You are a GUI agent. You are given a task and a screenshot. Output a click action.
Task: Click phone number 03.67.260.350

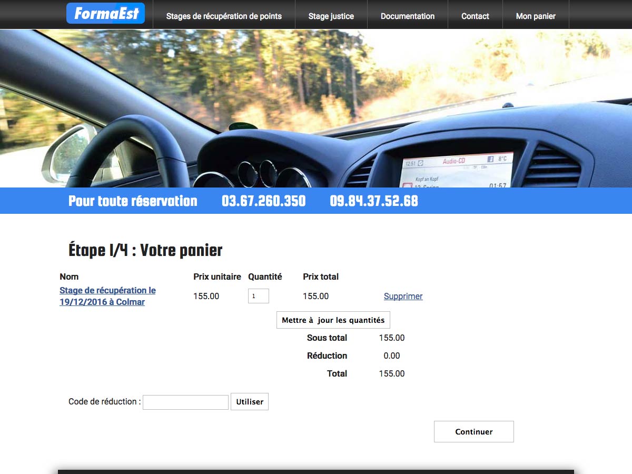(x=264, y=201)
